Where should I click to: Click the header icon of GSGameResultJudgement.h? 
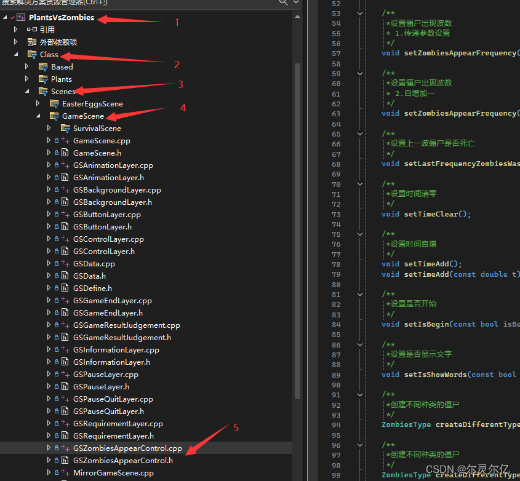[x=65, y=337]
